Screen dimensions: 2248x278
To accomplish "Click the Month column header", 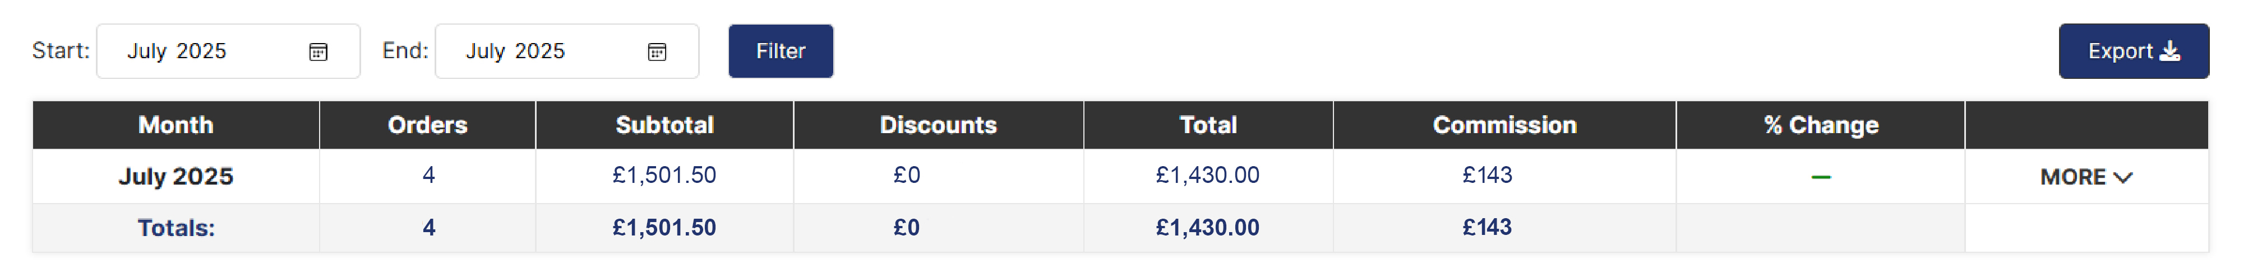I will (176, 125).
